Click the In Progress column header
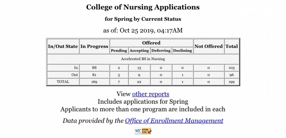286x138 pixels. click(x=94, y=46)
